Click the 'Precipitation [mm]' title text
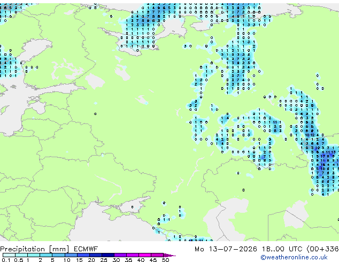 click(x=35, y=249)
